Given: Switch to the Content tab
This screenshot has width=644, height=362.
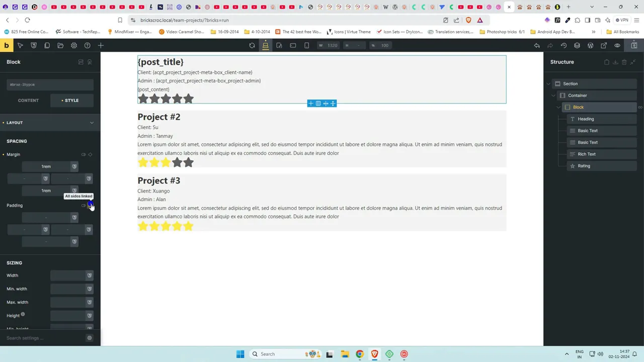Looking at the screenshot, I should pos(28,101).
